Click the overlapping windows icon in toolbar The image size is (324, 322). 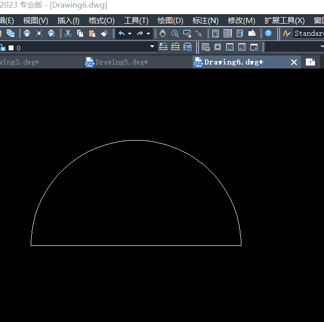click(11, 33)
